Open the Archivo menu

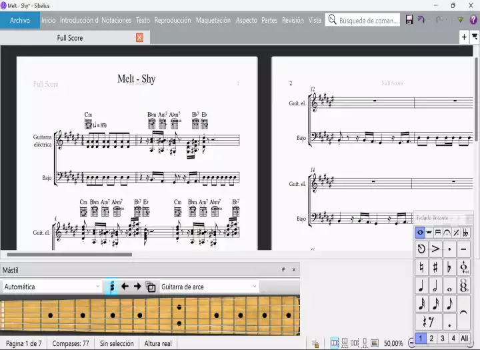click(20, 20)
